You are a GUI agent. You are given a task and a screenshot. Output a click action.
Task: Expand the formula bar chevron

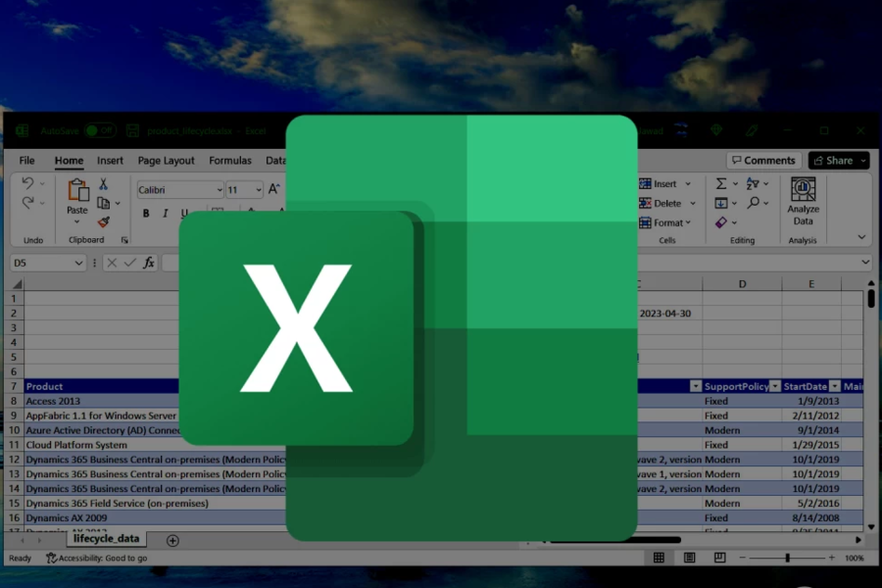tap(865, 263)
